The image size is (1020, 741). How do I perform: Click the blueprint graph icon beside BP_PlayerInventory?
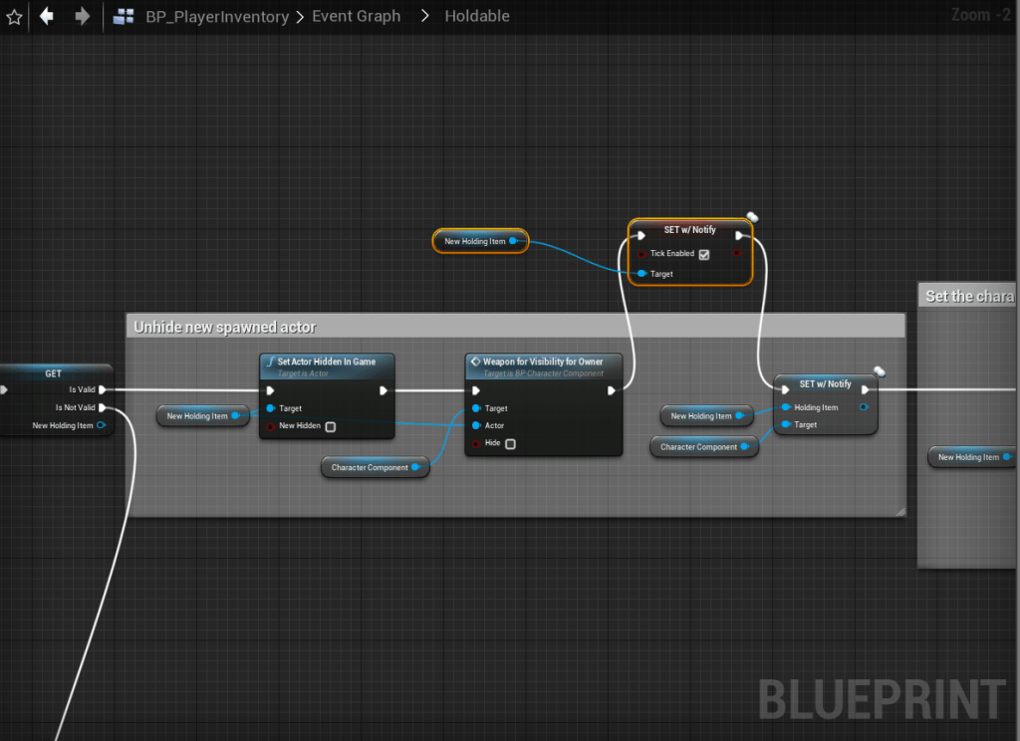(123, 16)
